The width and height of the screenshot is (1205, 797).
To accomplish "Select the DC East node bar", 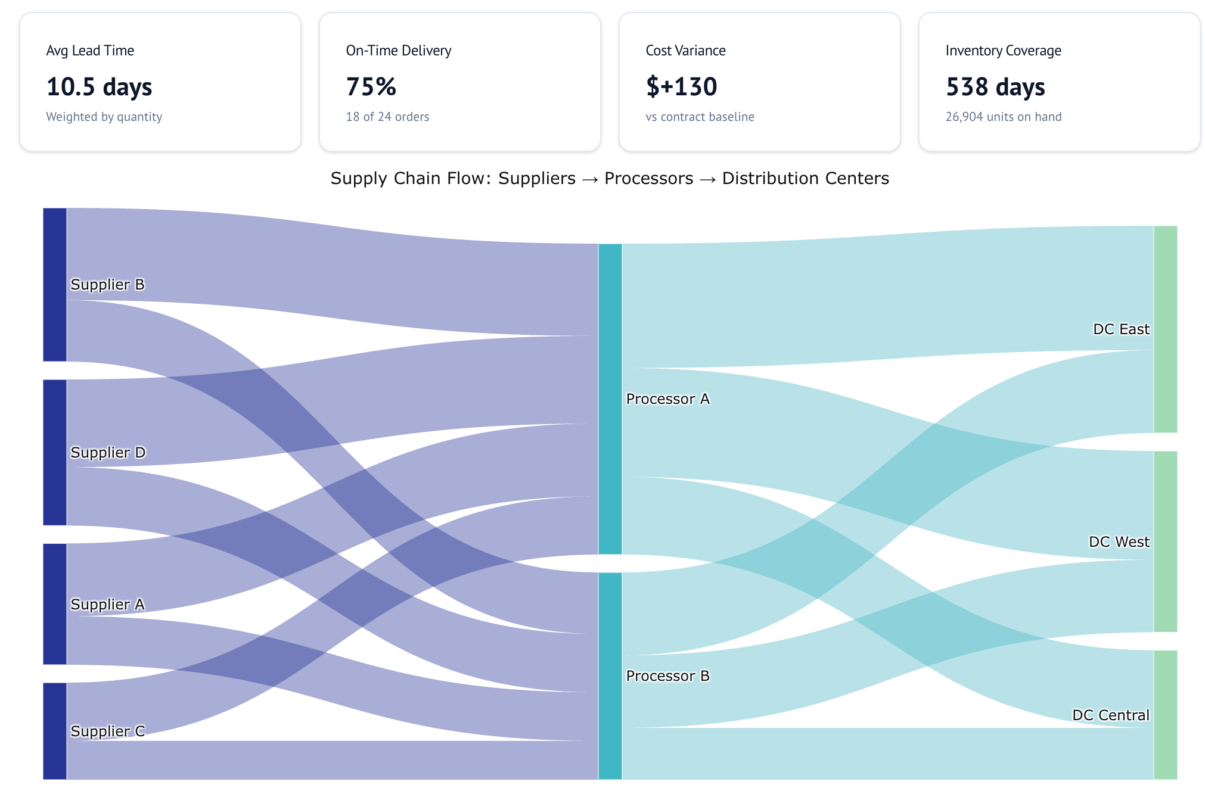I will (x=1165, y=329).
